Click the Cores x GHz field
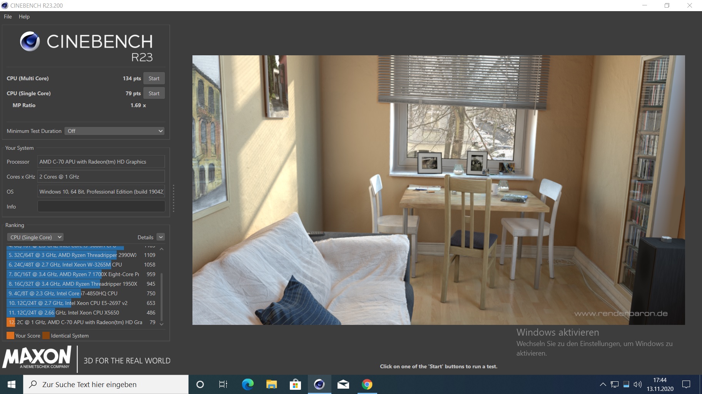 pyautogui.click(x=101, y=177)
